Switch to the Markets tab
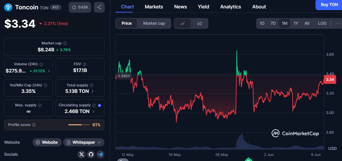342x161 pixels. pos(154,7)
